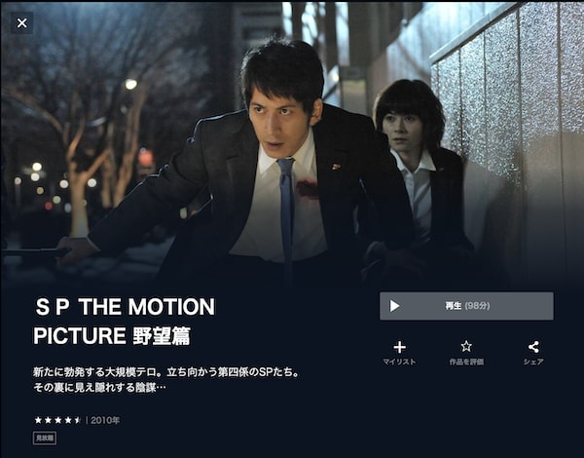
Task: Open 作品を評価 rating label
Action: point(466,362)
